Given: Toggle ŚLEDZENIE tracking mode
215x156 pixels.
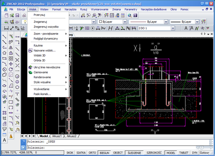Looking at the screenshot, I should (x=134, y=153).
